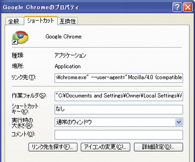Click the 通常のウィンドウ combo box text
Viewport: 195px width, 162px height.
pyautogui.click(x=74, y=122)
